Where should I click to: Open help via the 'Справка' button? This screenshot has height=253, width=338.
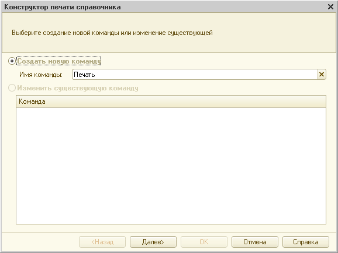point(306,242)
